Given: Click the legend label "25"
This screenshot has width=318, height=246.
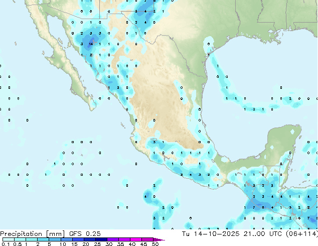Looking at the screenshot, I should (x=97, y=244).
